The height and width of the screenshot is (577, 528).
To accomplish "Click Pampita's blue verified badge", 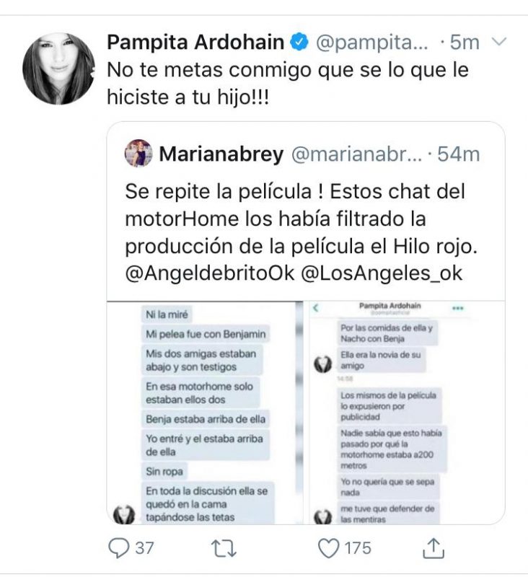I will click(x=299, y=43).
